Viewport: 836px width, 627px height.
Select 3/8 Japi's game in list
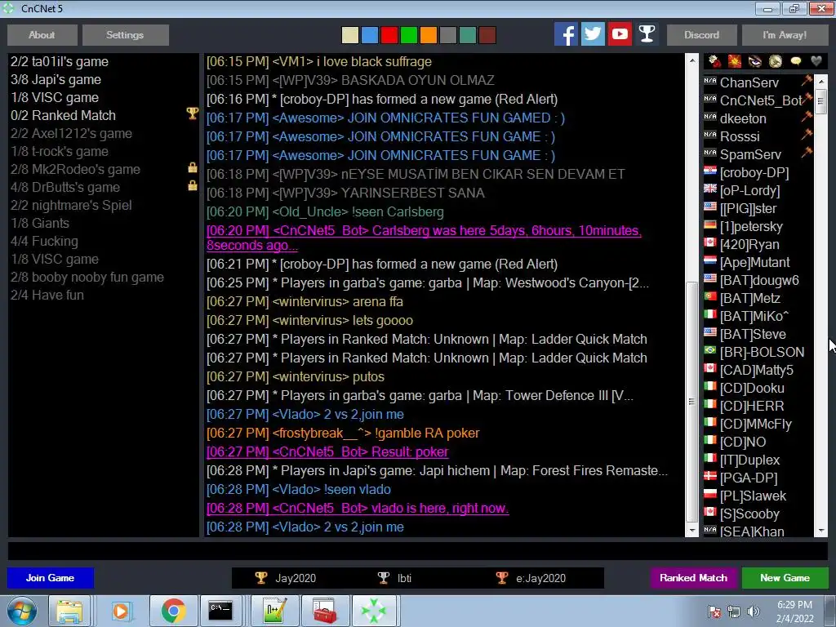[104, 80]
